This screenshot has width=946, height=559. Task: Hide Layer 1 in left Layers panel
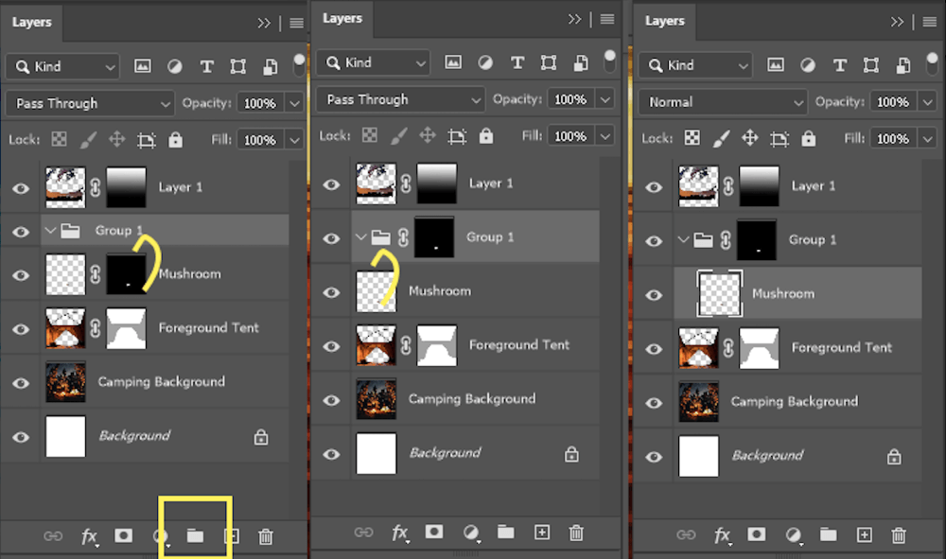tap(21, 189)
